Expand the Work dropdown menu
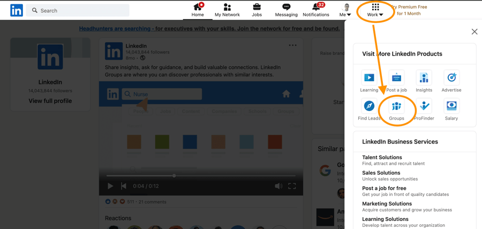482x229 pixels. [375, 11]
